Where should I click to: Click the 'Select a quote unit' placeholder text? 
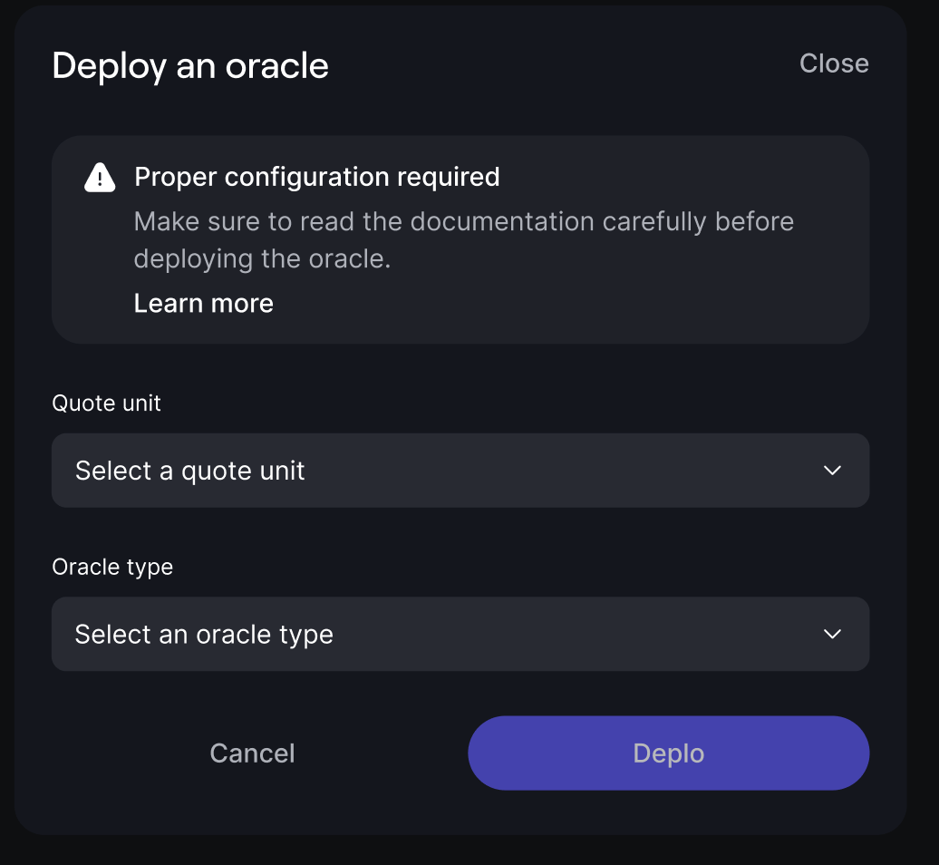190,471
